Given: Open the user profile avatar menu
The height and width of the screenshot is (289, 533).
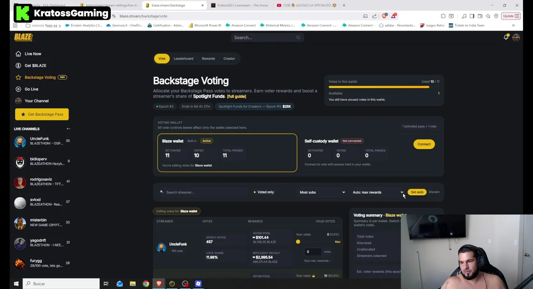Looking at the screenshot, I should [x=516, y=37].
